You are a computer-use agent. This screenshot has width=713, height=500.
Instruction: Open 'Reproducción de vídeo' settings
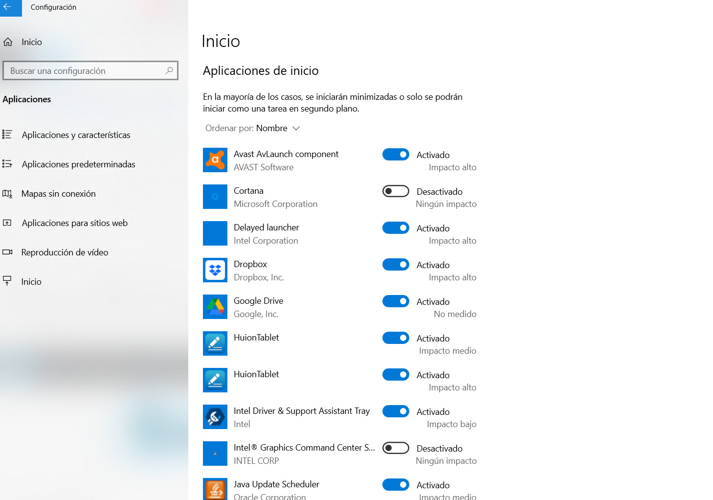[x=65, y=252]
